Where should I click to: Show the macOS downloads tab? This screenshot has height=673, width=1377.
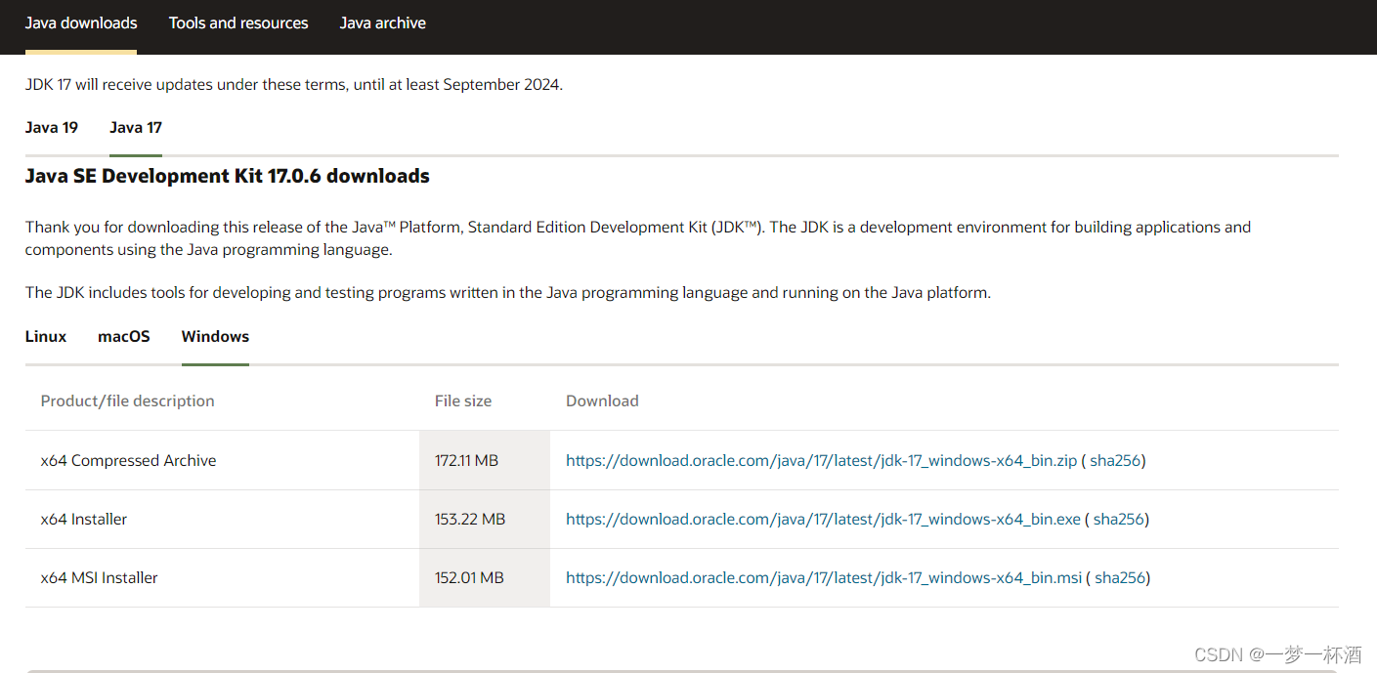pos(124,337)
